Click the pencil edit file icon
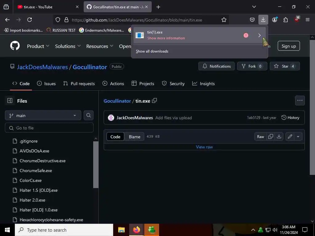This screenshot has width=315, height=236. point(290,137)
